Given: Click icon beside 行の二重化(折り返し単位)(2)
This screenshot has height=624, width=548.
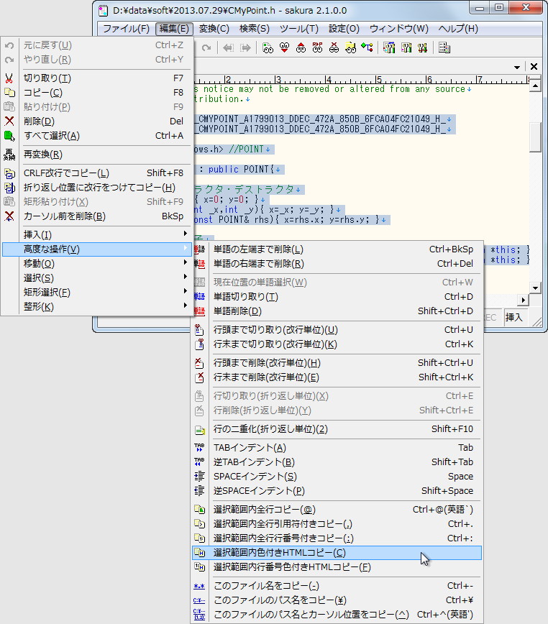Looking at the screenshot, I should 199,429.
